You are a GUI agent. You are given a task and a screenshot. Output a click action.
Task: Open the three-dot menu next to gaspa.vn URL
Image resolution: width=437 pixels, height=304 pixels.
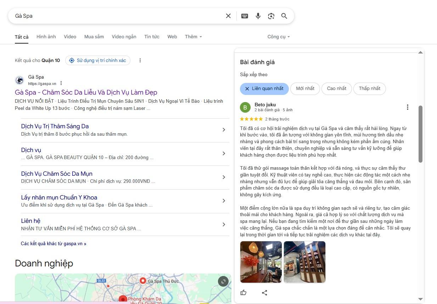coord(61,83)
